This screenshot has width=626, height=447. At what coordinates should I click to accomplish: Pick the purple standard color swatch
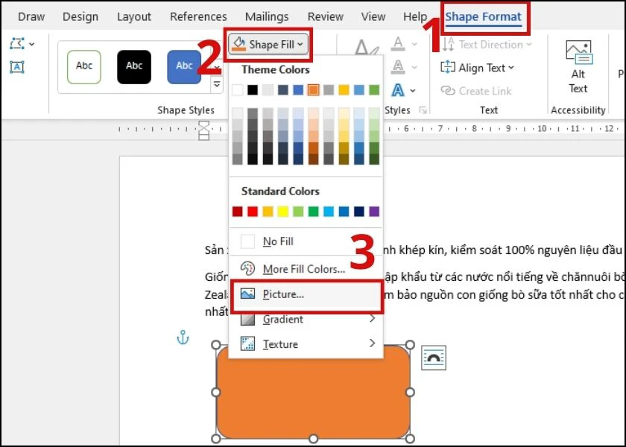374,212
